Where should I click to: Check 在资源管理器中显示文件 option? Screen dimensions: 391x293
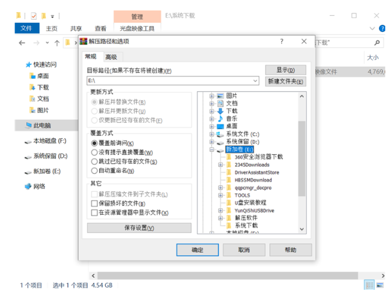[x=94, y=213]
